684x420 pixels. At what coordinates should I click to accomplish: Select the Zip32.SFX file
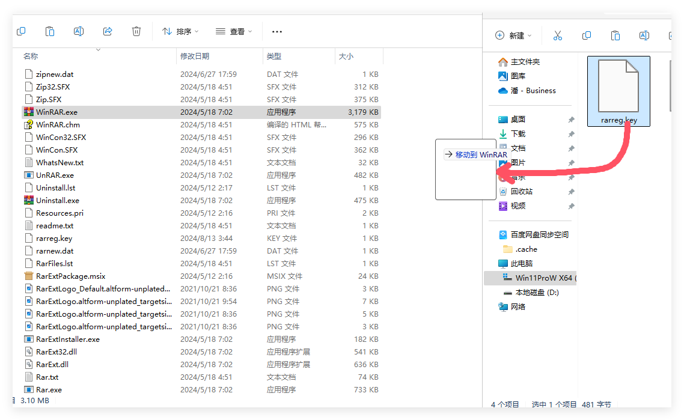53,87
